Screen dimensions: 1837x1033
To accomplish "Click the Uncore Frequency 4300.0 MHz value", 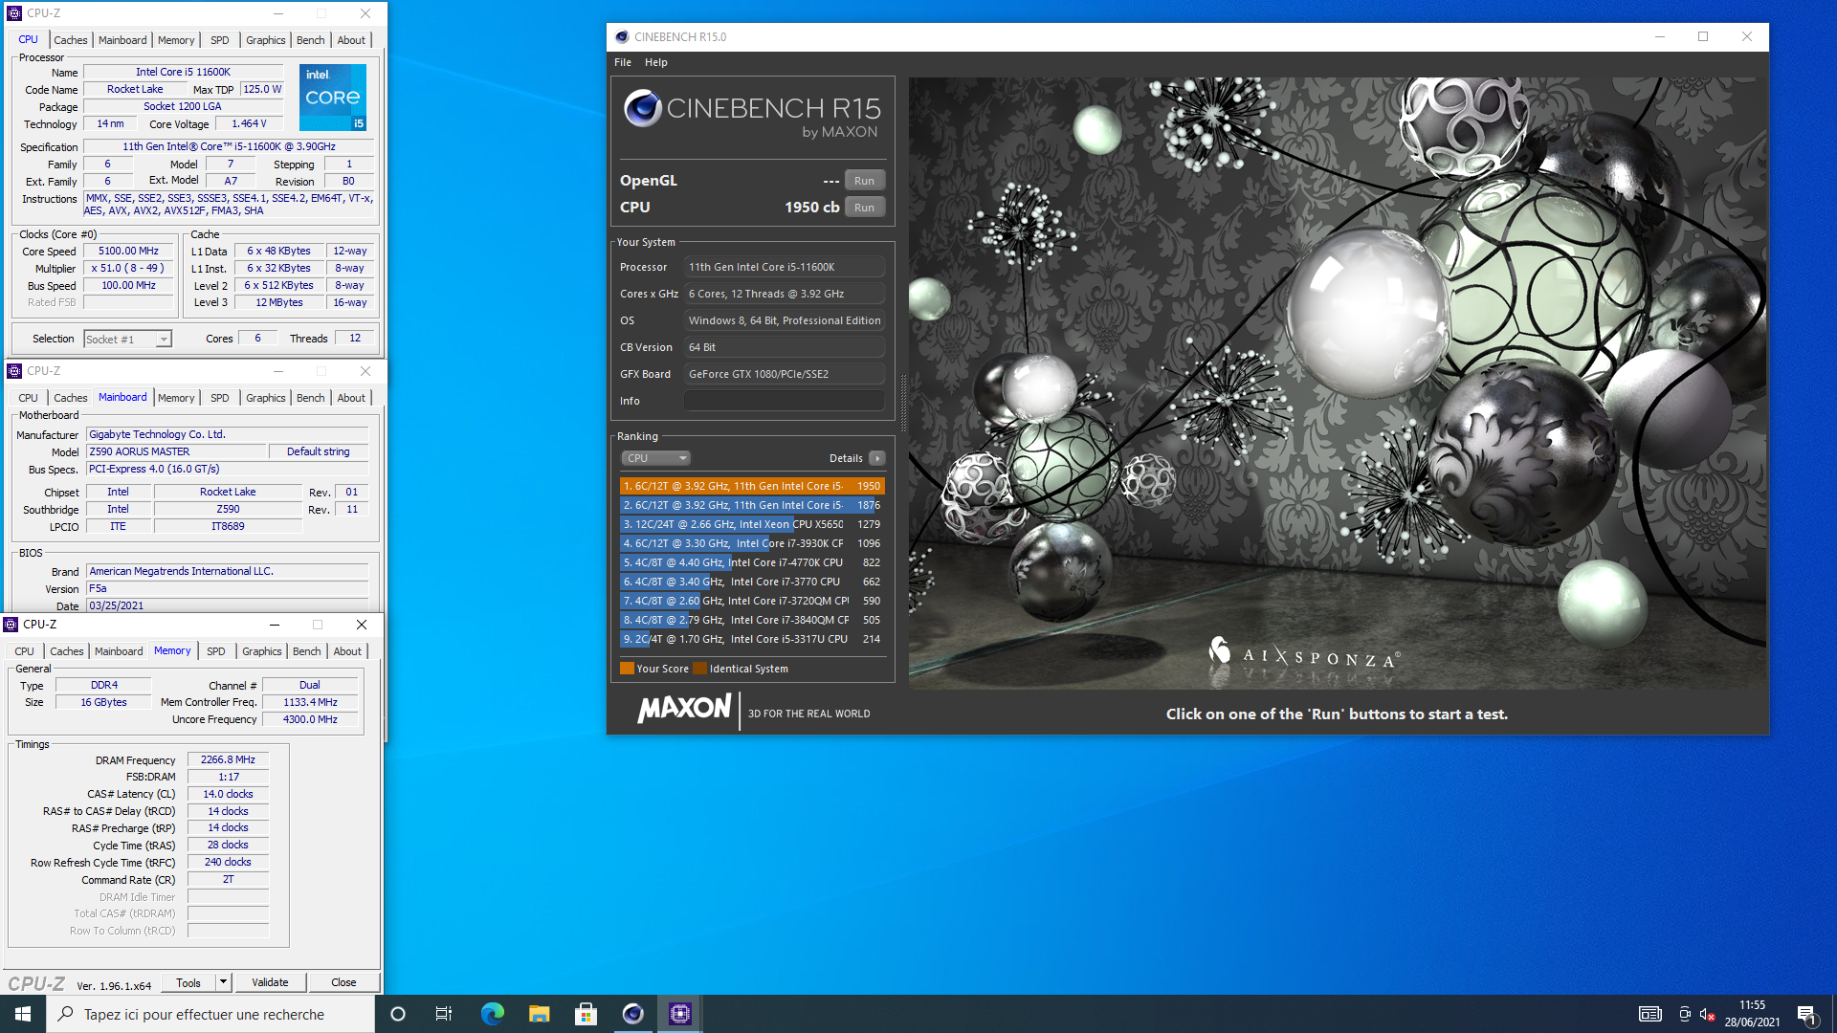I will pyautogui.click(x=310, y=720).
